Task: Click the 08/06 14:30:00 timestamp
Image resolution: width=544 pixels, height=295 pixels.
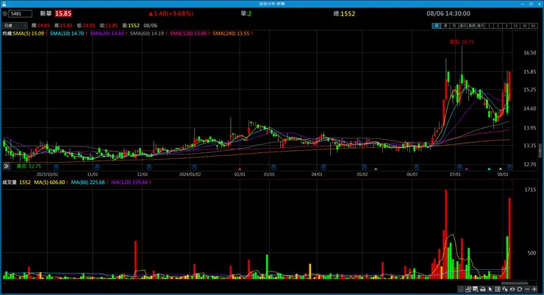Action: (448, 13)
